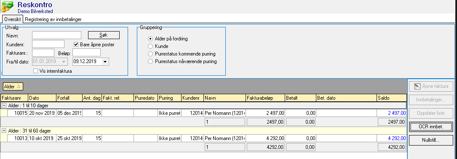This screenshot has width=457, height=159.
Task: Click the date cell 20 nov 2019
Action: tap(42, 113)
